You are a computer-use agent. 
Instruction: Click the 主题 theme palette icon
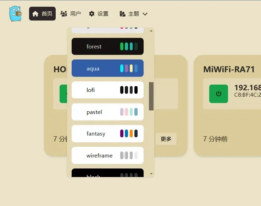coord(122,14)
